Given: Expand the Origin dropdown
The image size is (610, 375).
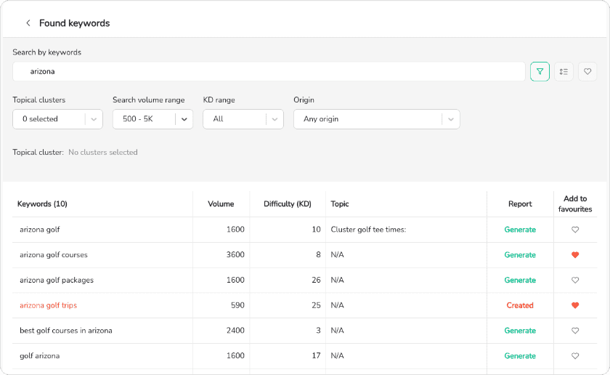Looking at the screenshot, I should (376, 119).
